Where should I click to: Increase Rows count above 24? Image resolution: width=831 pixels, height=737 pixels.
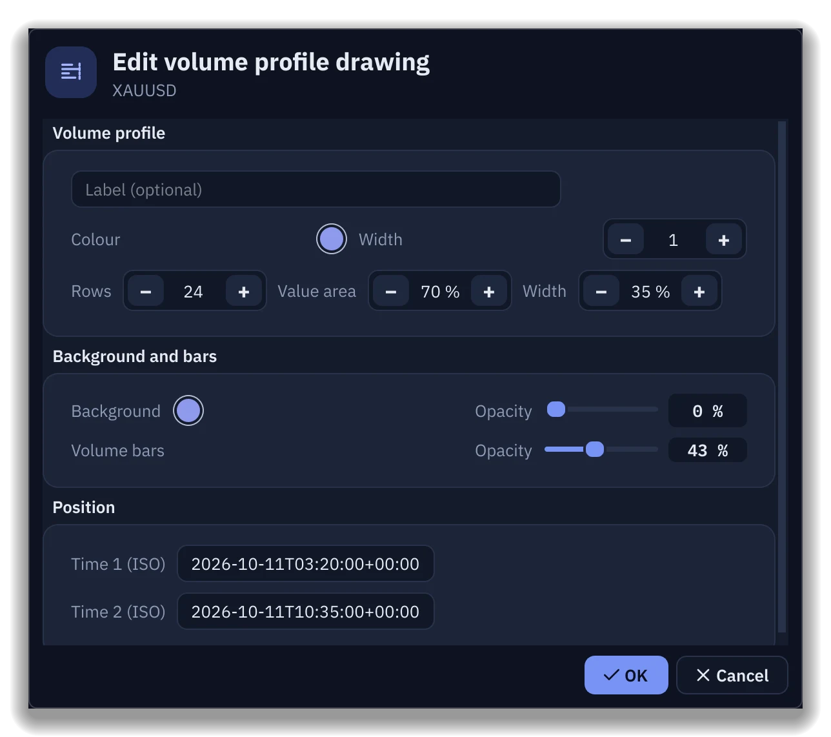pos(244,292)
